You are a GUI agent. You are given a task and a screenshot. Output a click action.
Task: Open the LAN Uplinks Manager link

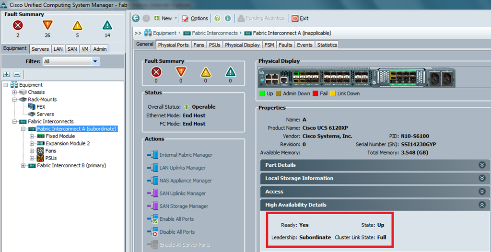pyautogui.click(x=182, y=168)
